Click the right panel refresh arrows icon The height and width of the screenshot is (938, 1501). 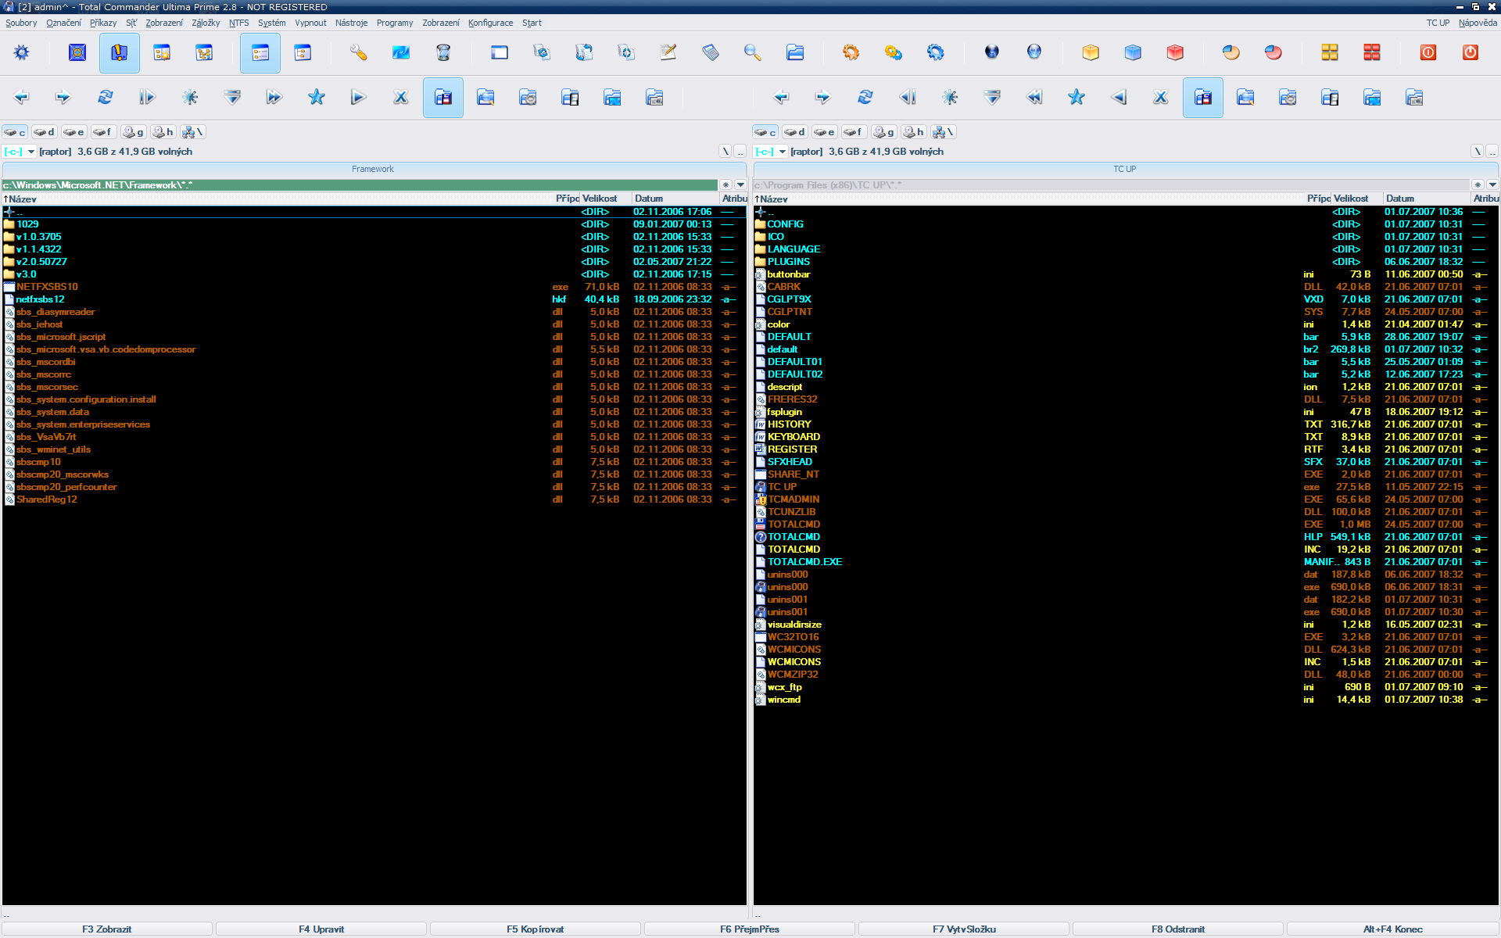(x=865, y=98)
